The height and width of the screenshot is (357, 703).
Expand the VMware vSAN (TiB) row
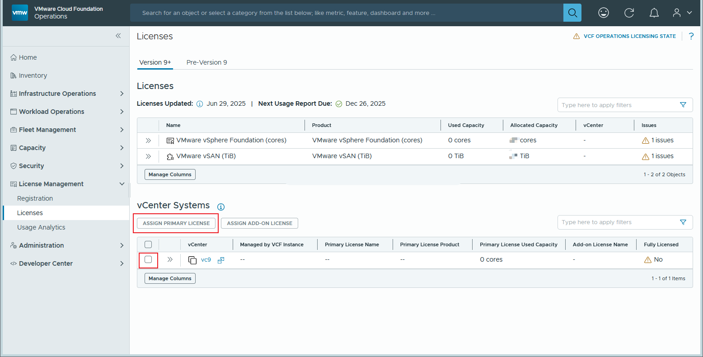[x=148, y=156]
